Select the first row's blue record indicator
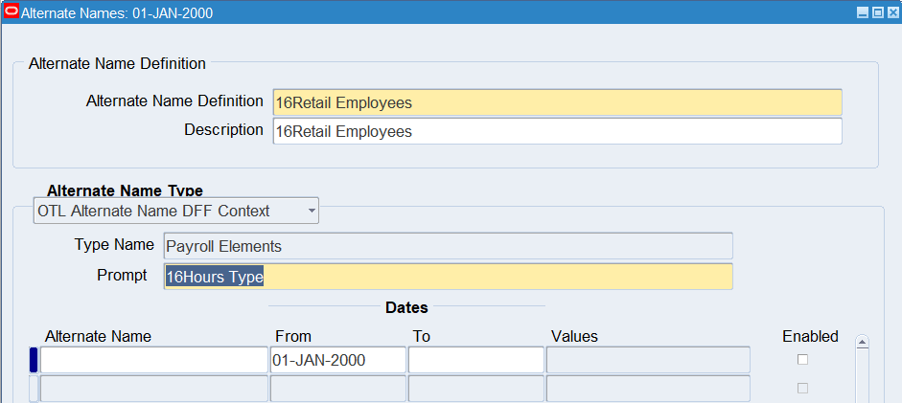The height and width of the screenshot is (403, 902). pyautogui.click(x=34, y=360)
